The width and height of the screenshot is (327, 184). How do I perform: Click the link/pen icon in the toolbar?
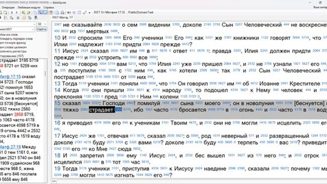point(85,12)
